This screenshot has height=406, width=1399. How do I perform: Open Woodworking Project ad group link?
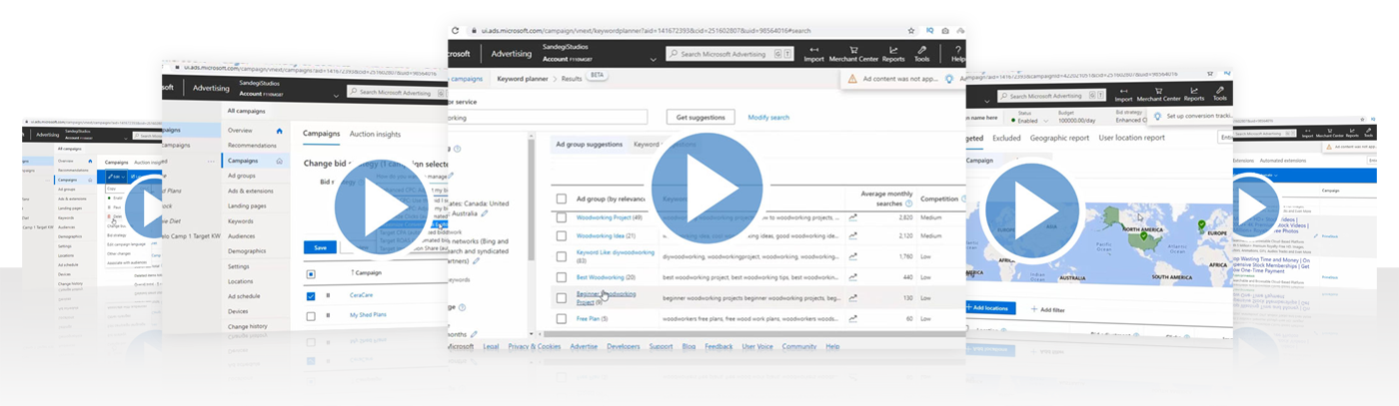(604, 216)
